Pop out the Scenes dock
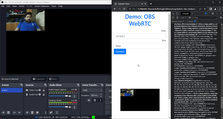 [21, 85]
